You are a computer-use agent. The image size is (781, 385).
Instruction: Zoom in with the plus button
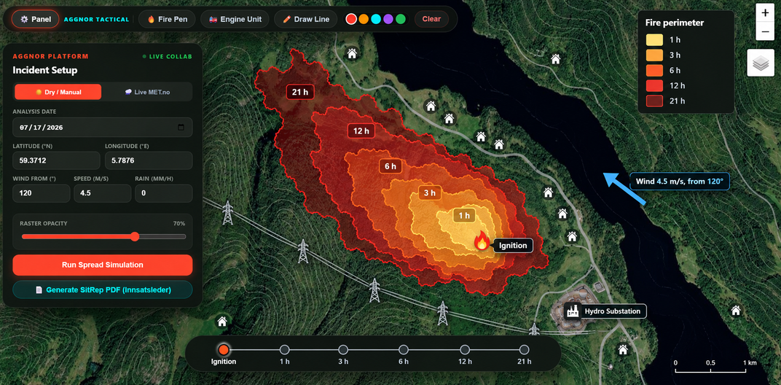click(766, 13)
